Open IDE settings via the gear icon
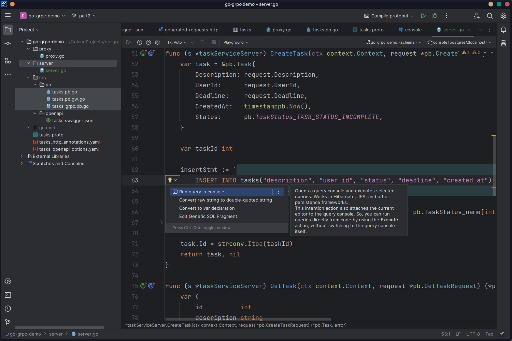The height and width of the screenshot is (341, 512). click(x=503, y=16)
